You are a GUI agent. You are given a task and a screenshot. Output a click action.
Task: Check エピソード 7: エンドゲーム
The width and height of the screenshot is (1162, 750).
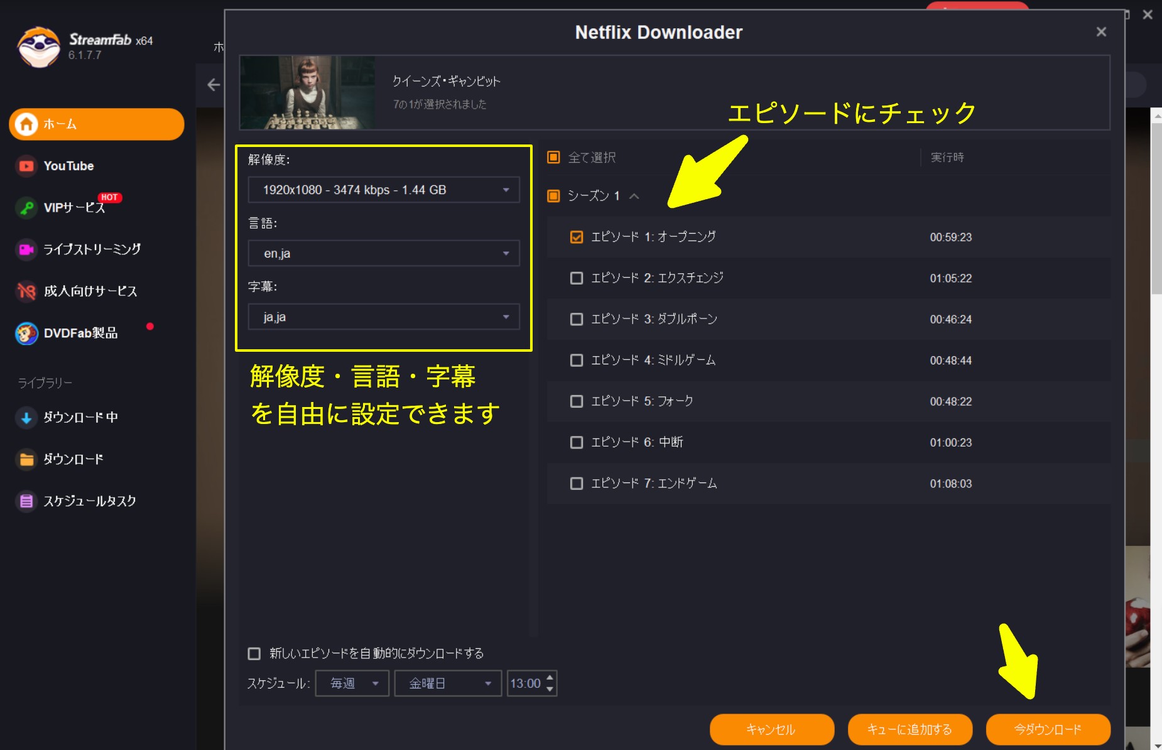click(576, 484)
